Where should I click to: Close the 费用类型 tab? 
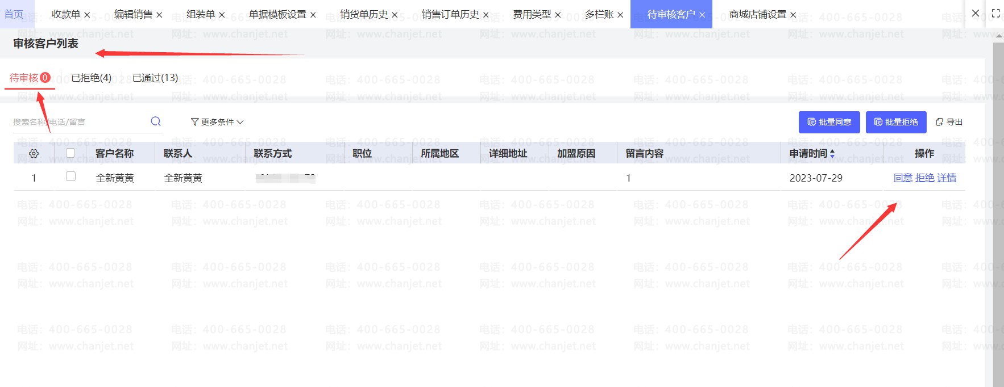(x=558, y=15)
